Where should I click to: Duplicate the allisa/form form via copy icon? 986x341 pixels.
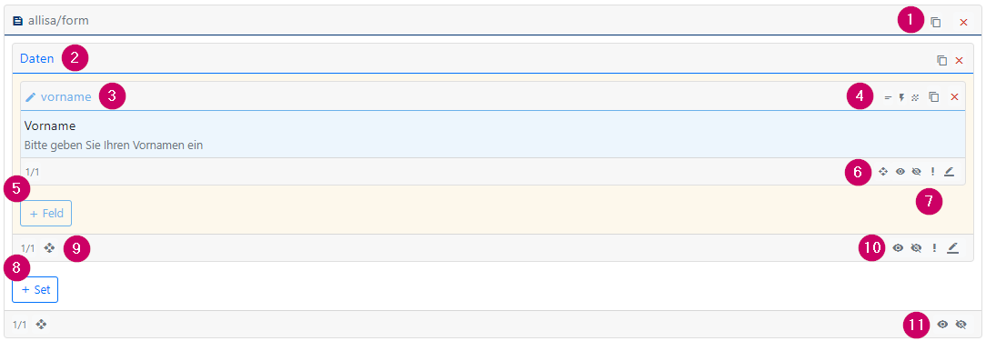coord(936,22)
